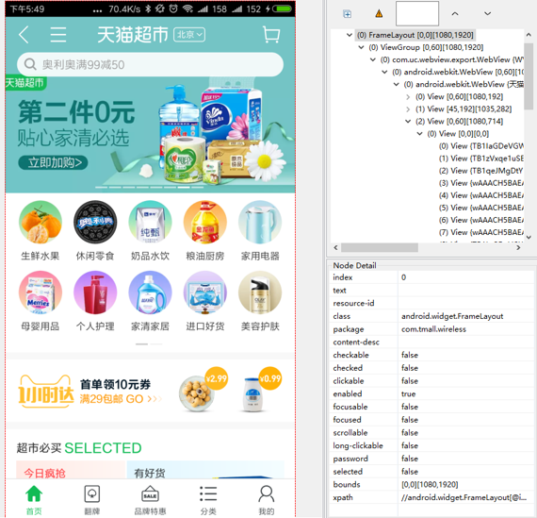537x518 pixels.
Task: Select the (1) View TB1zVxqe1uSE tree row
Action: [481, 159]
